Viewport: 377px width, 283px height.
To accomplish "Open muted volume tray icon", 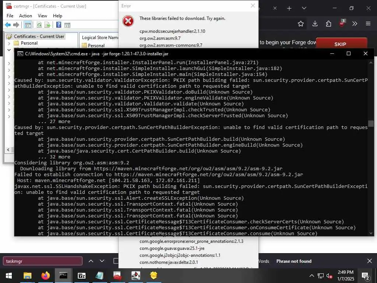I will pos(329,276).
